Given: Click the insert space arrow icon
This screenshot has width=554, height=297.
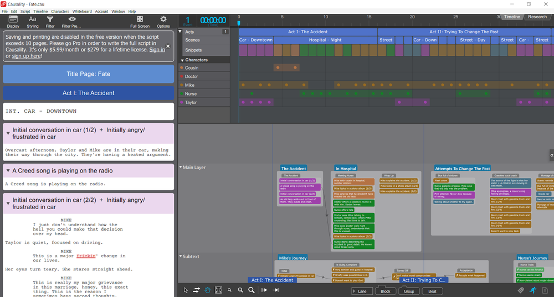Looking at the screenshot, I should point(264,290).
